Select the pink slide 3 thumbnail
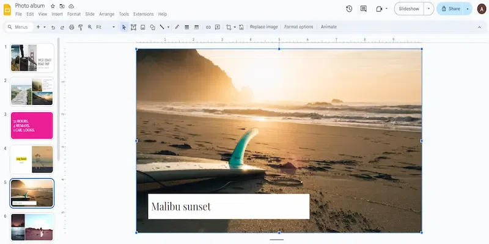This screenshot has height=244, width=489. [x=32, y=125]
